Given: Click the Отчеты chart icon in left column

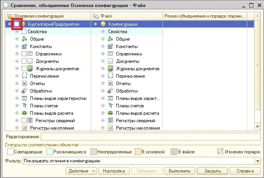Looking at the screenshot, I should [25, 84].
